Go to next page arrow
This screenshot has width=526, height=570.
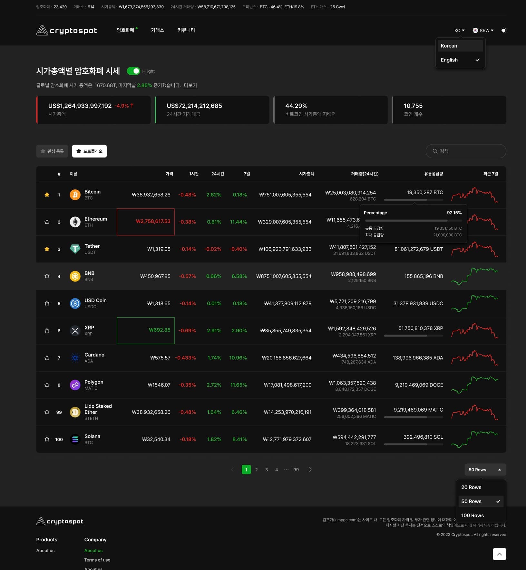310,470
